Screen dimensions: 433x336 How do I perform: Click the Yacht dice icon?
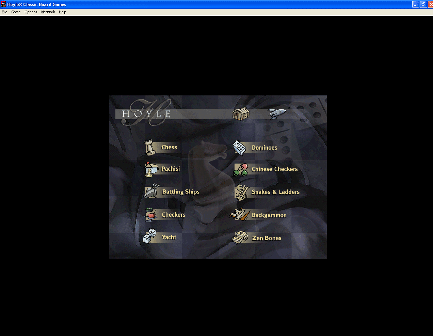pyautogui.click(x=150, y=236)
